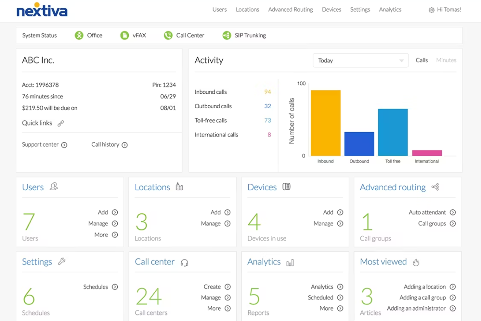481x321 pixels.
Task: Click the arrow next to Add in Devices card
Action: pyautogui.click(x=340, y=212)
